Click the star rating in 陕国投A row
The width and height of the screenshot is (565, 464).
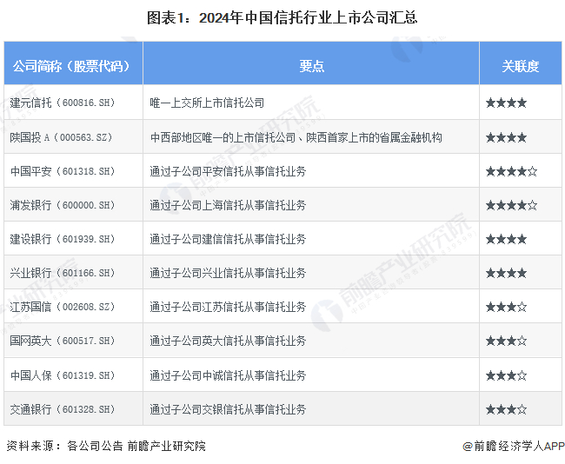tap(506, 137)
